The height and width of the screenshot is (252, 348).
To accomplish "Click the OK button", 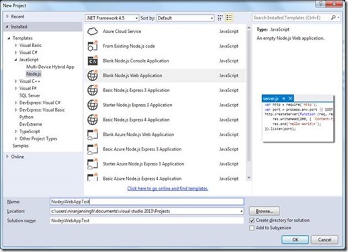I will pyautogui.click(x=295, y=240).
